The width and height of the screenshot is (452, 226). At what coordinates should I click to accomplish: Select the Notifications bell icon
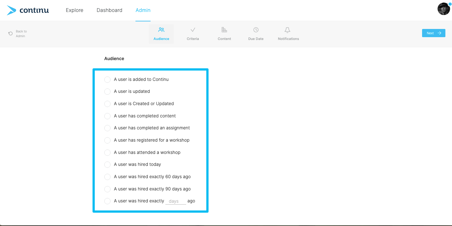coord(287,30)
